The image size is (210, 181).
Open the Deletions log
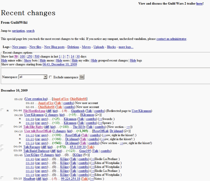pyautogui.click(x=73, y=47)
